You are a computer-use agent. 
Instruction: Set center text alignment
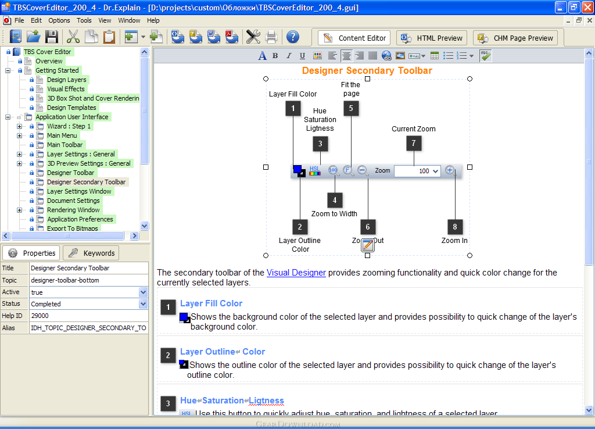tap(346, 56)
